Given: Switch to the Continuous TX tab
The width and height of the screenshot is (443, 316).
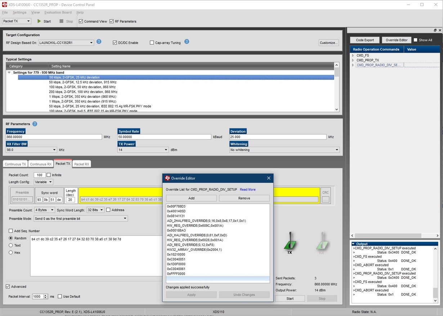Looking at the screenshot, I should pos(15,164).
